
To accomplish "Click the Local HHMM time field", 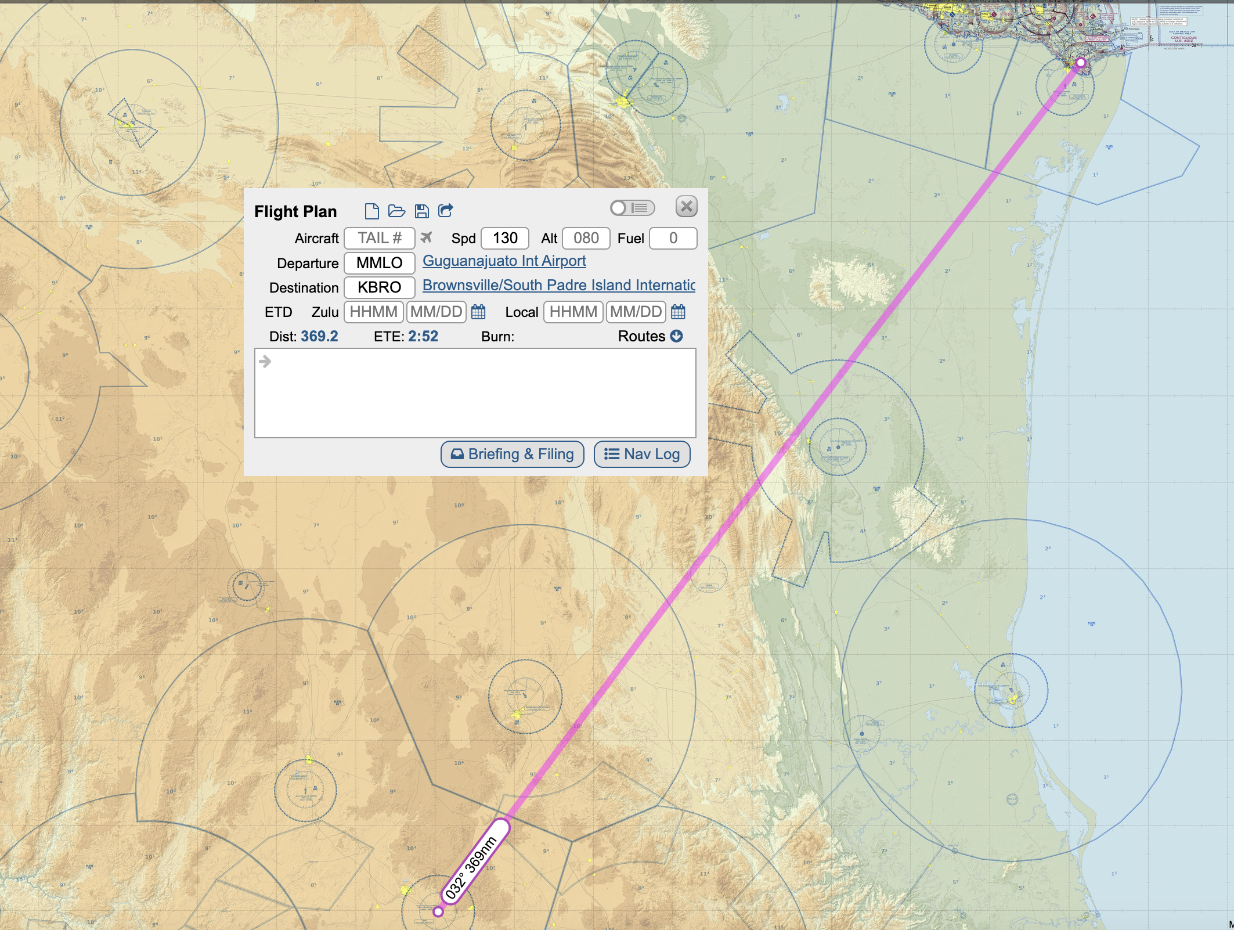I will (573, 312).
